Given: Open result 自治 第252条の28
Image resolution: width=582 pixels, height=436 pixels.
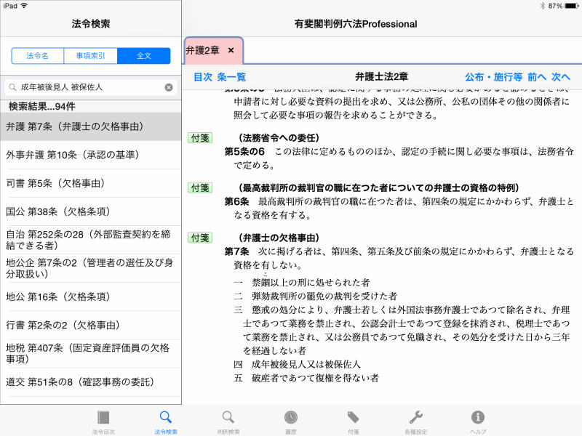Looking at the screenshot, I should coord(90,240).
